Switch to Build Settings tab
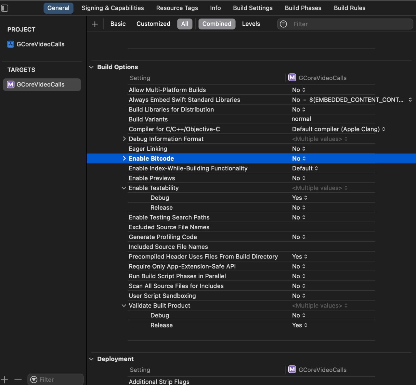Viewport: 416px width, 385px height. tap(253, 8)
